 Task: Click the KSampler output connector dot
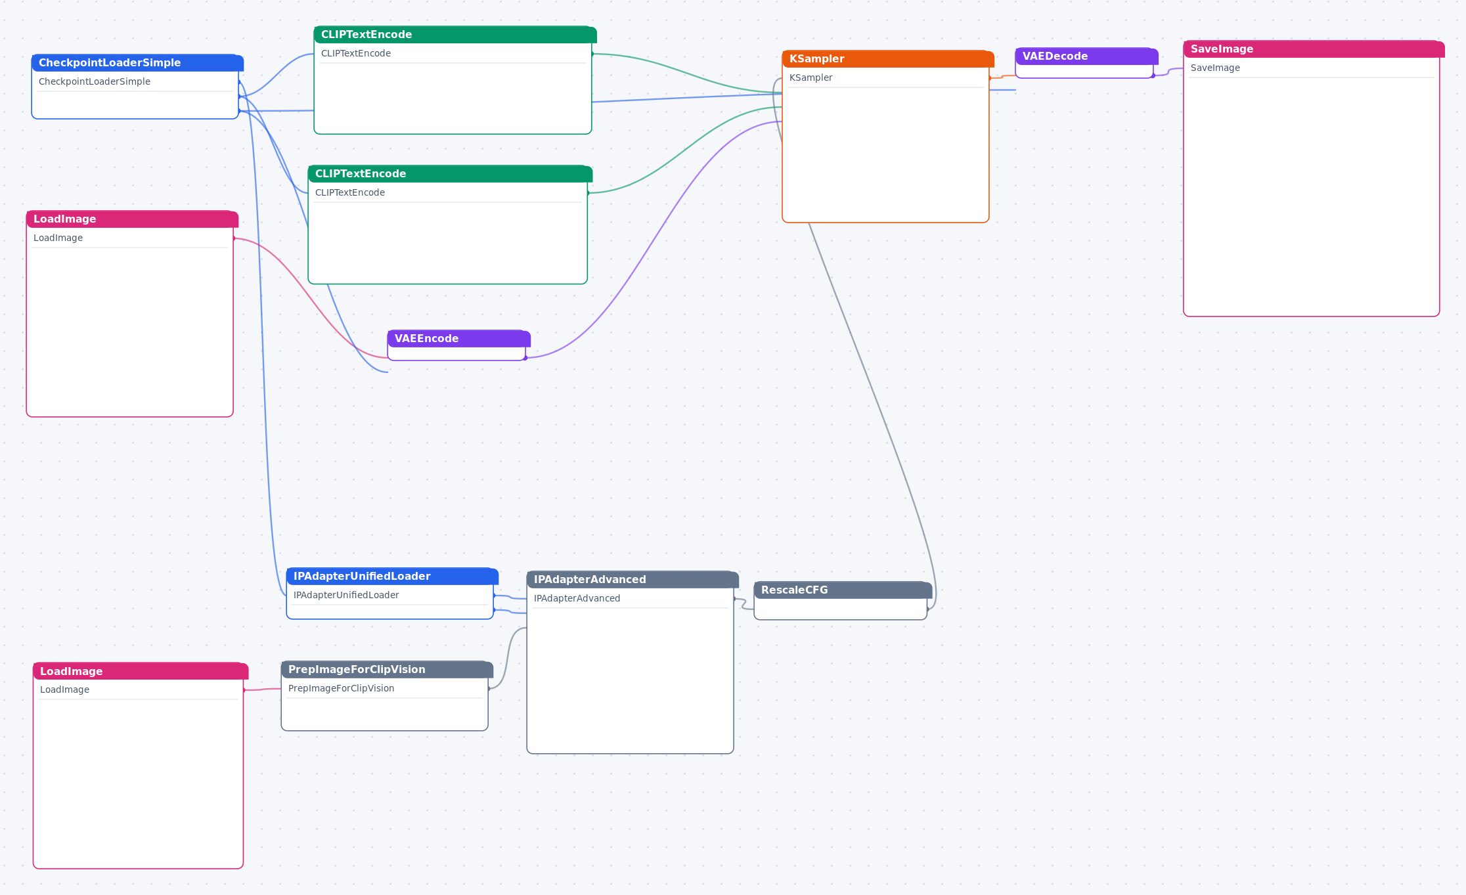point(989,78)
